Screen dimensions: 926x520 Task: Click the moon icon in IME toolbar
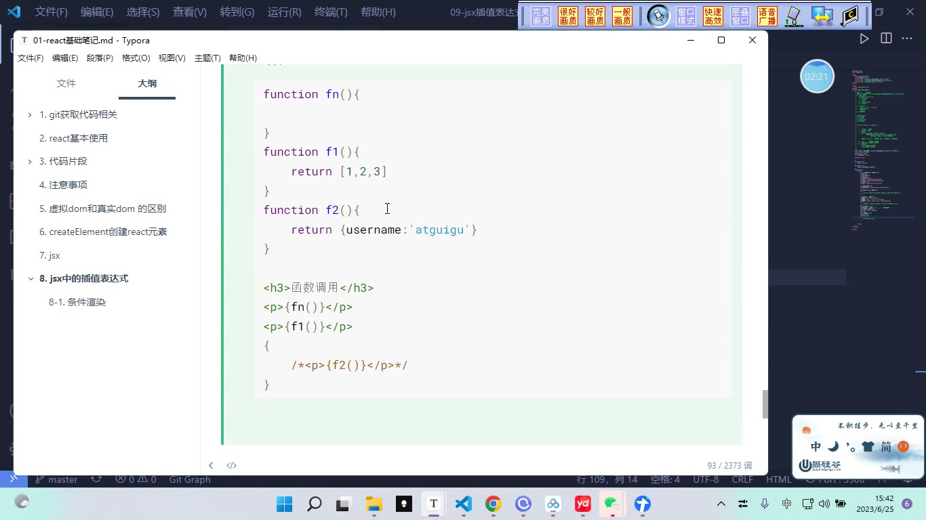pyautogui.click(x=834, y=447)
